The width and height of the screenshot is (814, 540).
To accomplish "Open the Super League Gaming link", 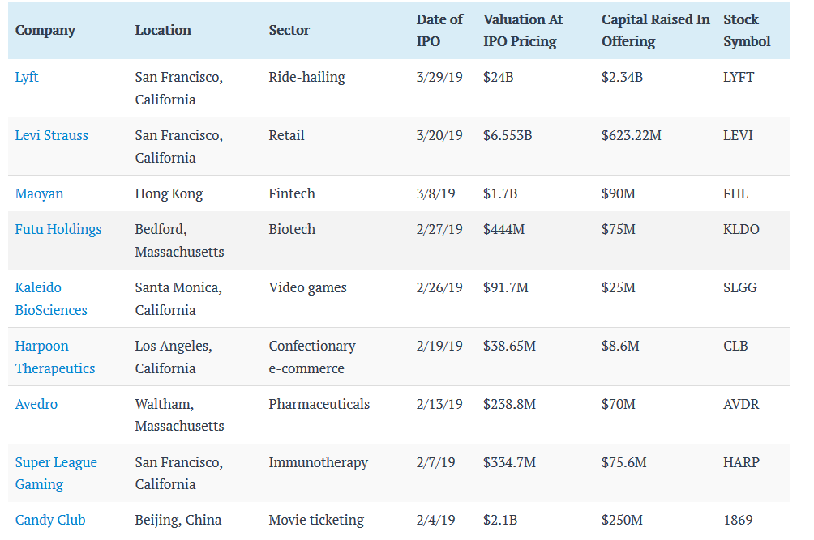I will 56,473.
